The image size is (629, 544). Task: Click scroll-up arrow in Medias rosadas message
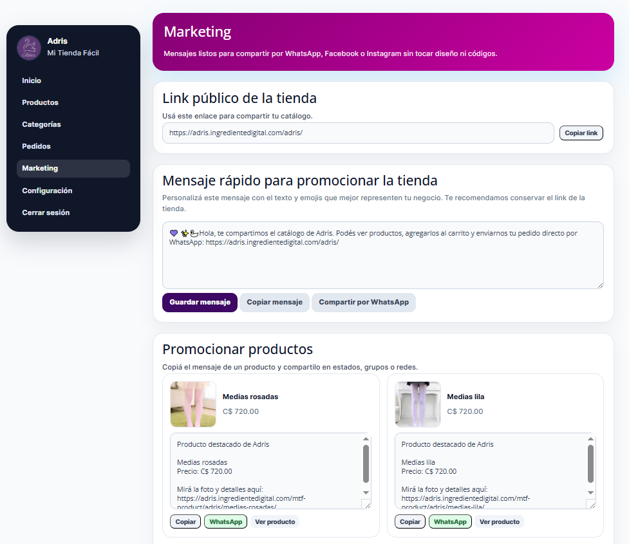pos(366,439)
